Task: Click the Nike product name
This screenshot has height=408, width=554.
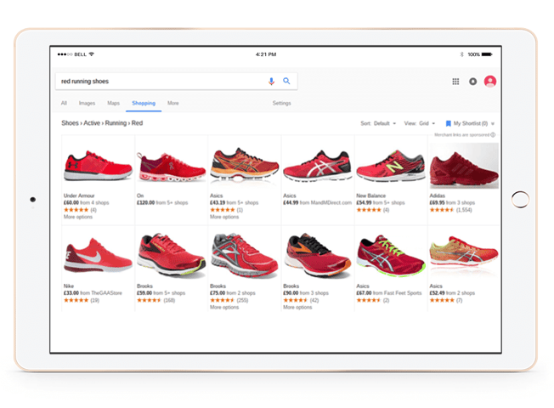Action: click(69, 286)
